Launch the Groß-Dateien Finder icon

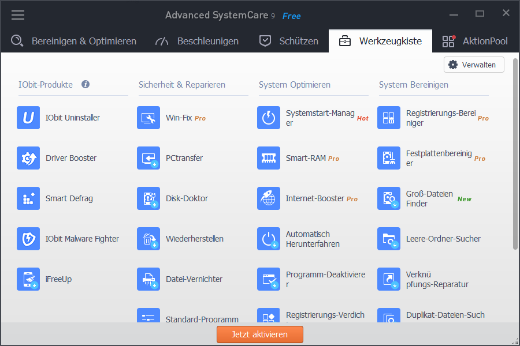click(x=389, y=198)
